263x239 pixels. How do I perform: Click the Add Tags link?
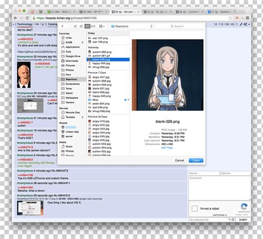(x=168, y=148)
